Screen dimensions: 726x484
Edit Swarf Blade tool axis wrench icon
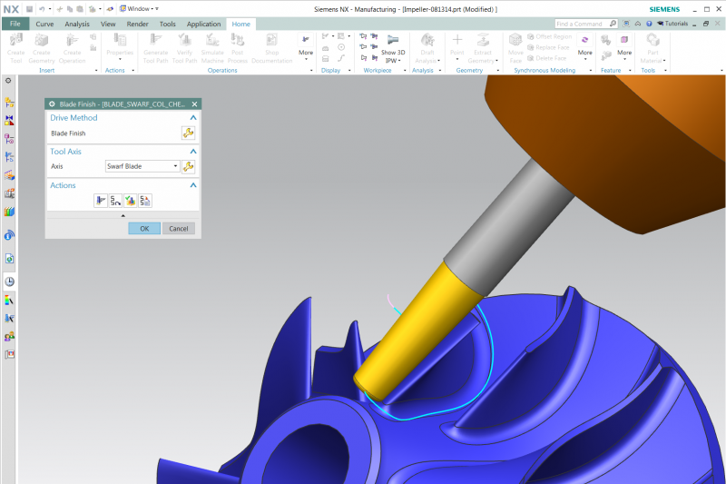188,167
